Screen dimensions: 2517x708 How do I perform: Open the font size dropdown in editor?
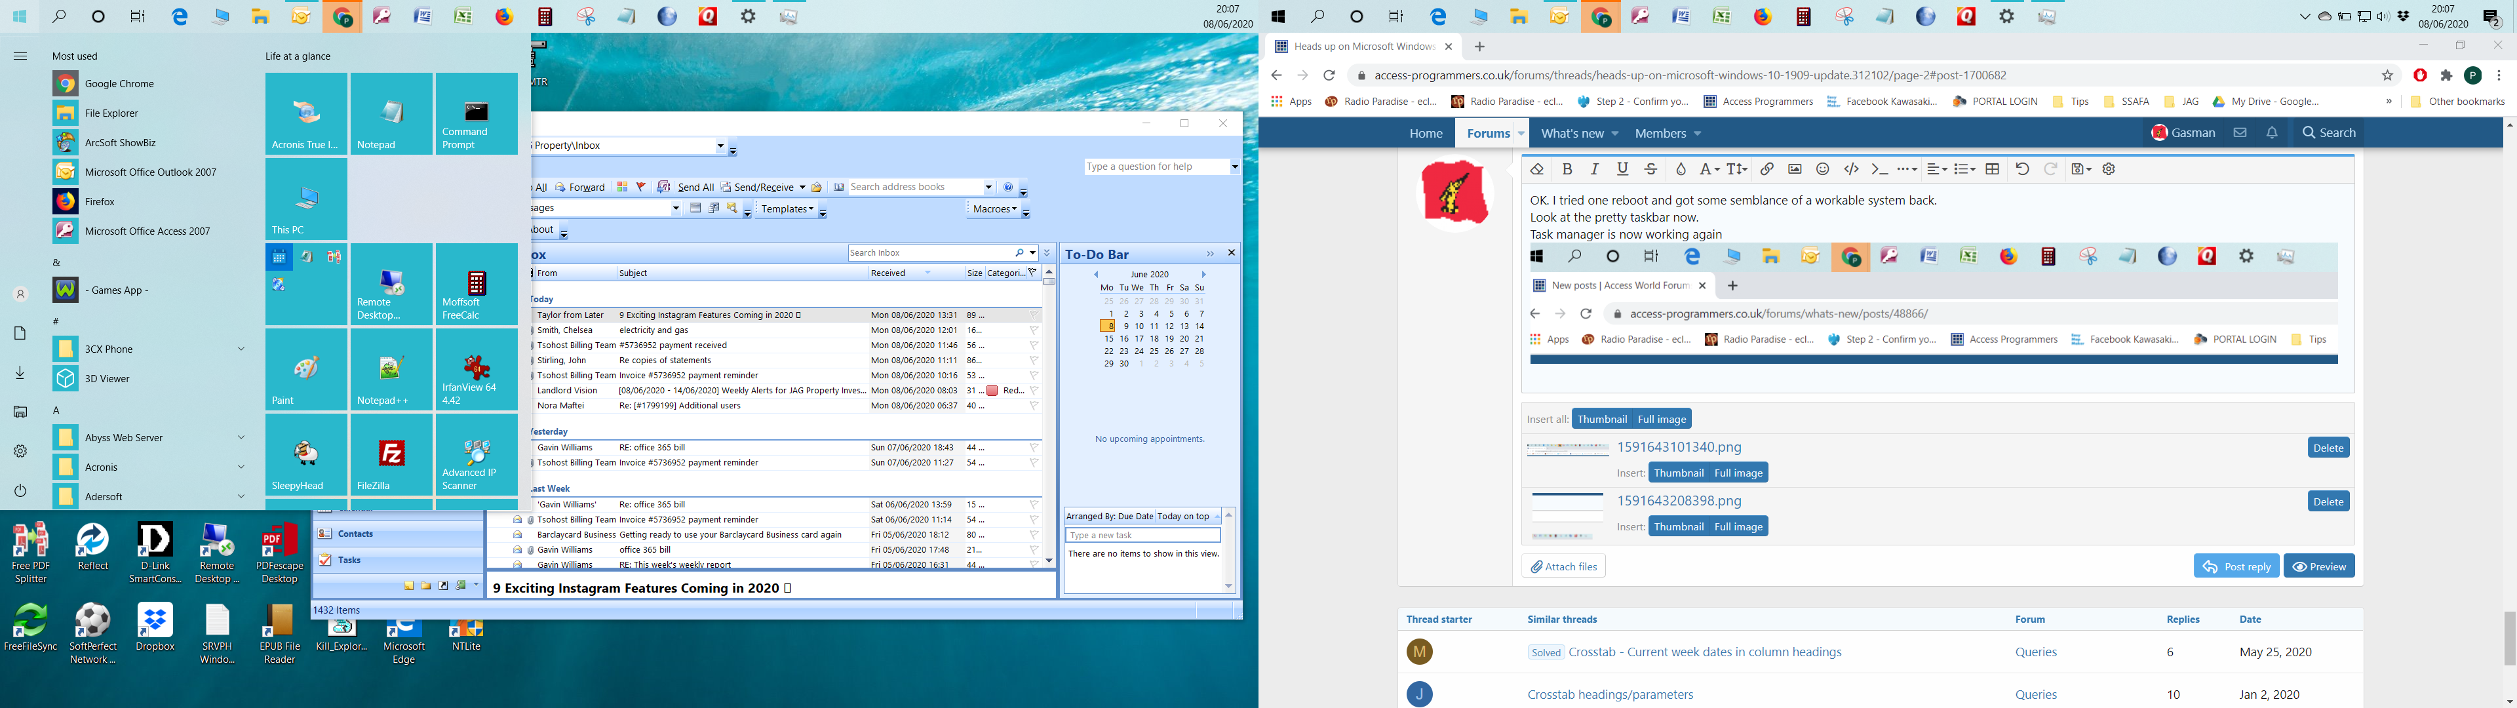1737,169
